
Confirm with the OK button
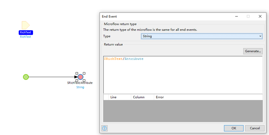point(233,128)
